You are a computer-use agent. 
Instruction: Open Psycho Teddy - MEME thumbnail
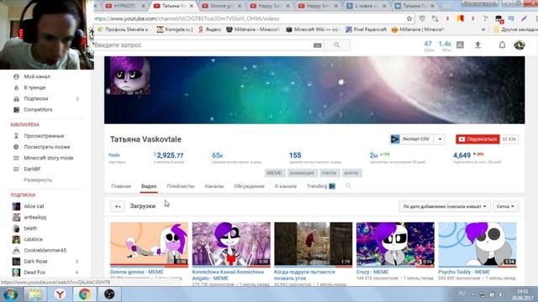point(477,244)
